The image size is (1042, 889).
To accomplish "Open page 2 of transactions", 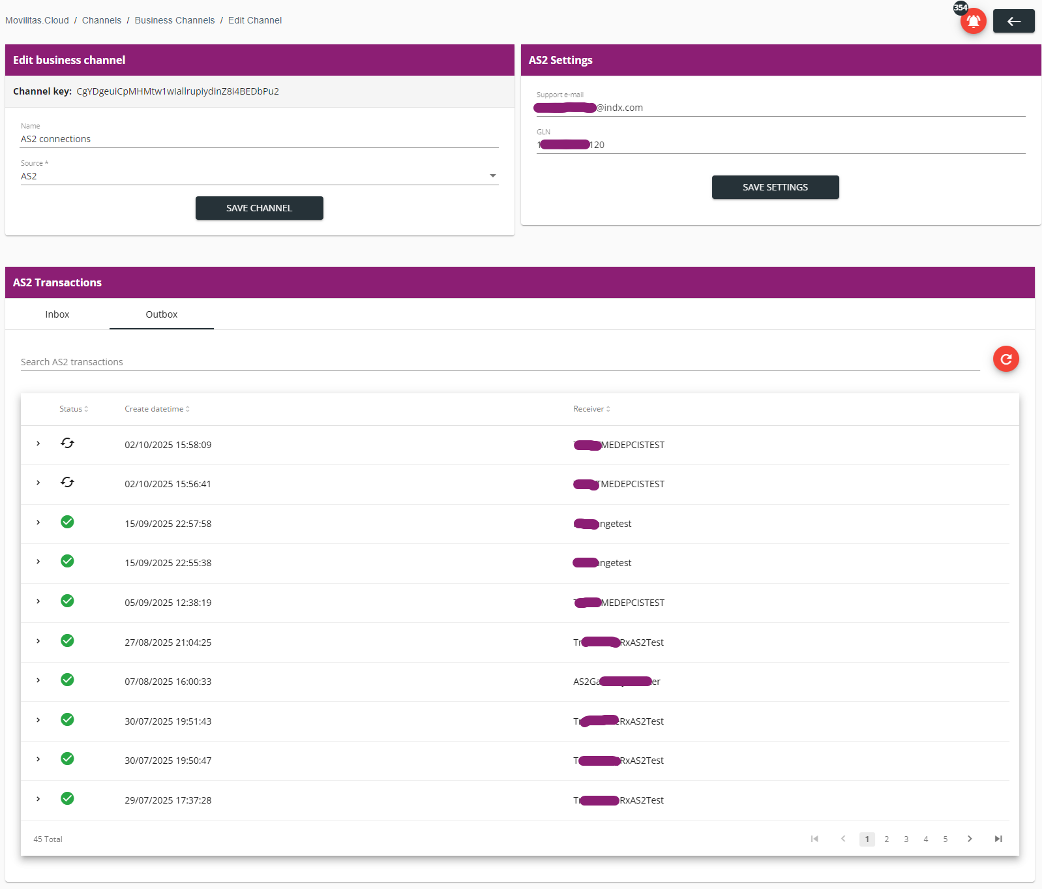I will 887,839.
